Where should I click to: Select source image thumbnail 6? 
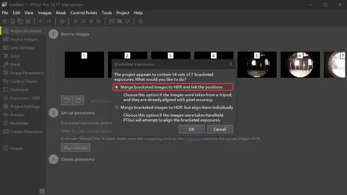300,65
